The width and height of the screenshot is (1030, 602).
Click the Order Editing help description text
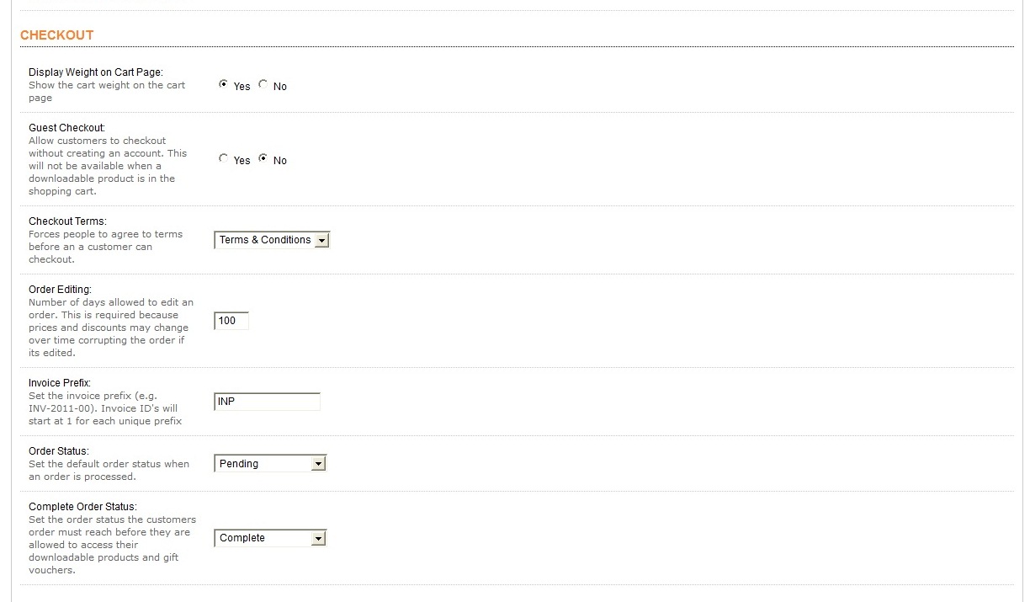tap(110, 328)
